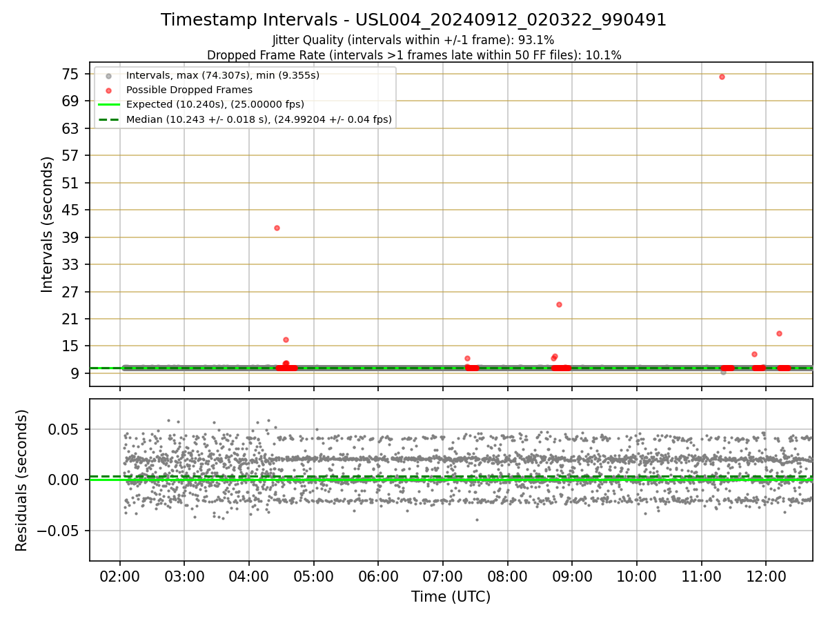Click legend entry "Intervals, max (74.307s), min (9.355s)"
Screen dimensions: 828x621
[x=223, y=75]
